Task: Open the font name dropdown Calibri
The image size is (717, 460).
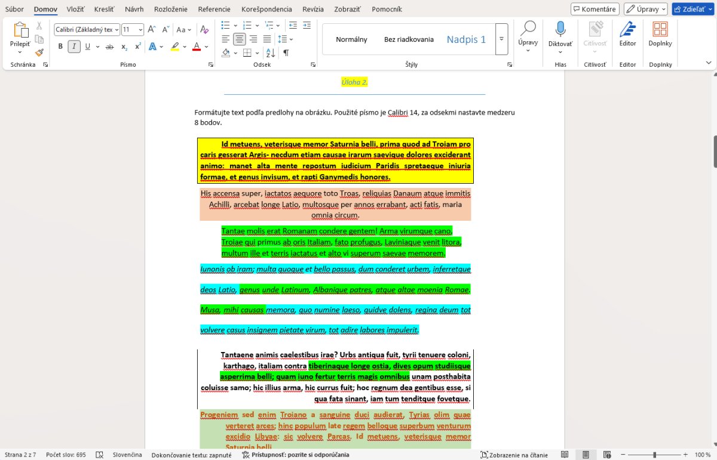Action: click(87, 30)
